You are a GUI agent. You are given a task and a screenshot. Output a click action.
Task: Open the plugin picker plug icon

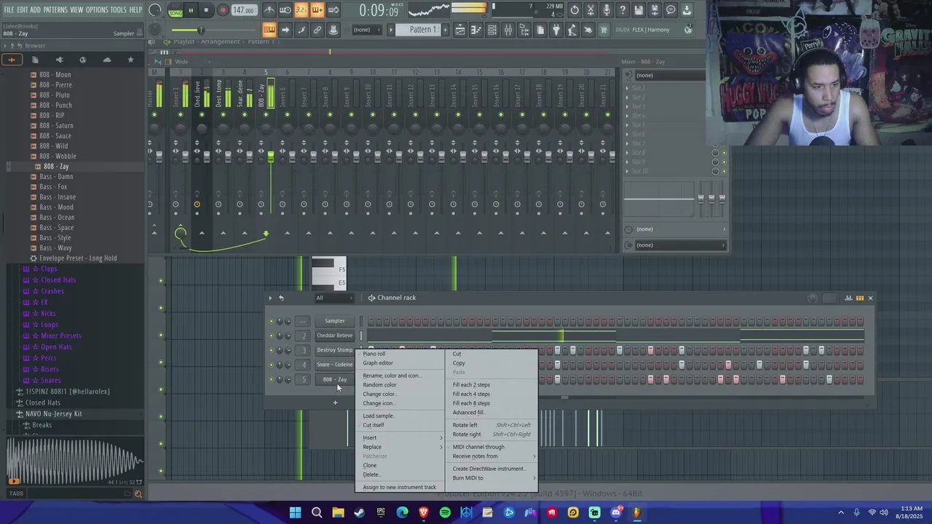556,30
